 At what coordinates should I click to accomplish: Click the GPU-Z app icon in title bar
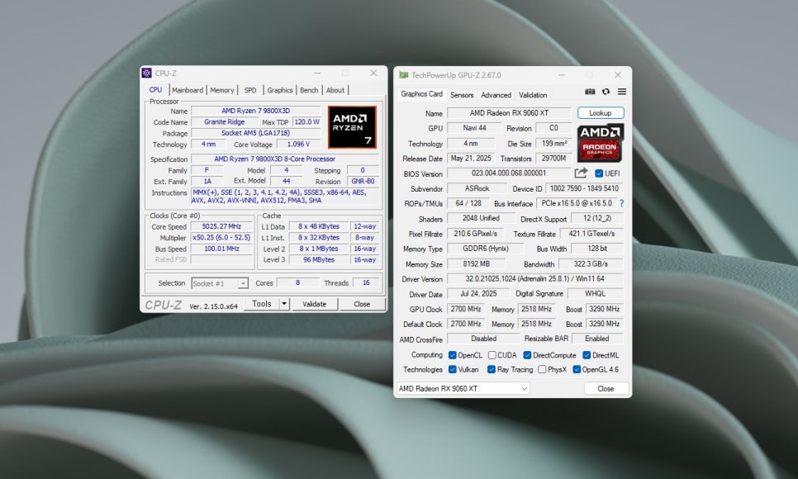pos(404,75)
